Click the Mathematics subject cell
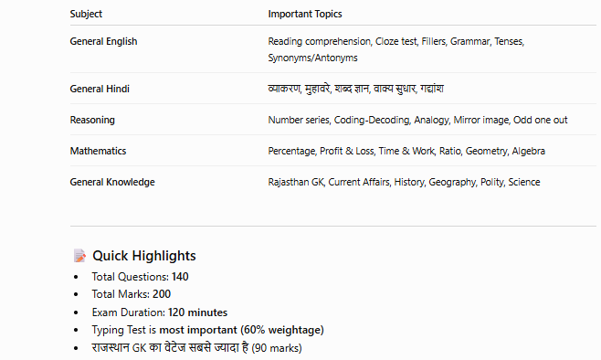Viewport: 601px width, 360px height. tap(98, 151)
